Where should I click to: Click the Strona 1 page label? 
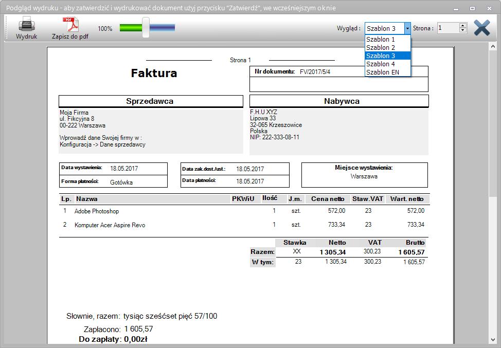tap(240, 60)
